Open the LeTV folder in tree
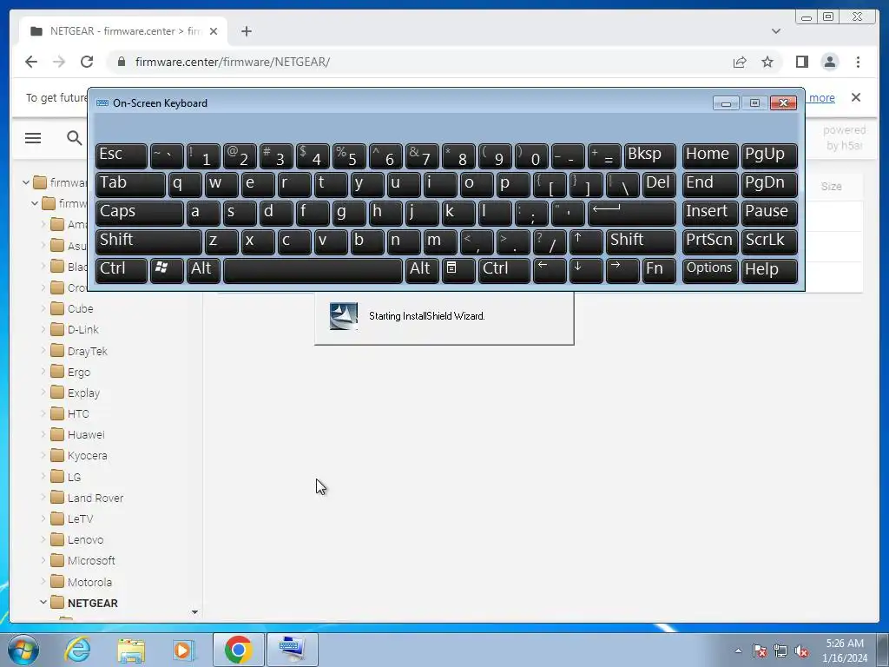This screenshot has width=889, height=667. (71, 518)
